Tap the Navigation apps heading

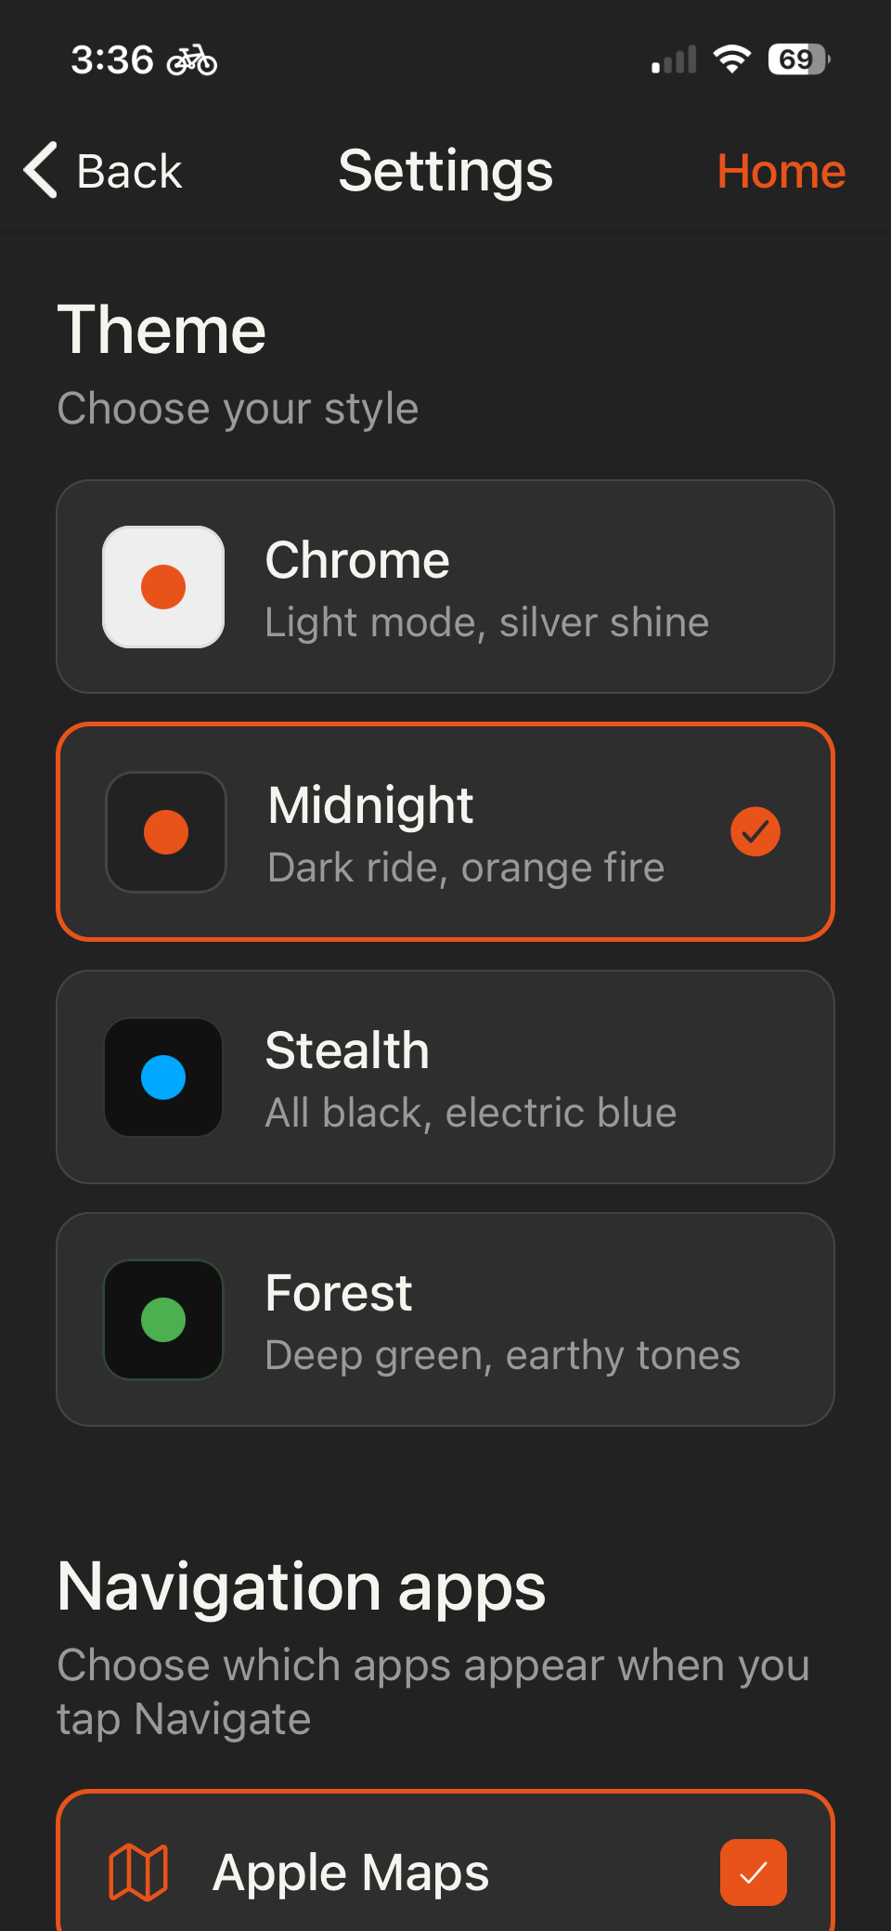(x=302, y=1586)
